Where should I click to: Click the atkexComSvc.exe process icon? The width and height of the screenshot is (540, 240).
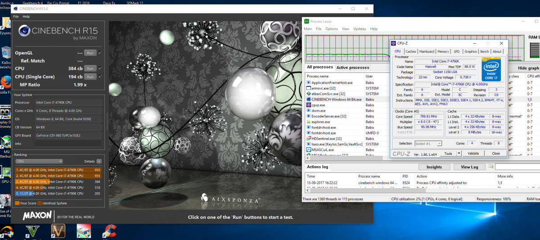point(308,94)
